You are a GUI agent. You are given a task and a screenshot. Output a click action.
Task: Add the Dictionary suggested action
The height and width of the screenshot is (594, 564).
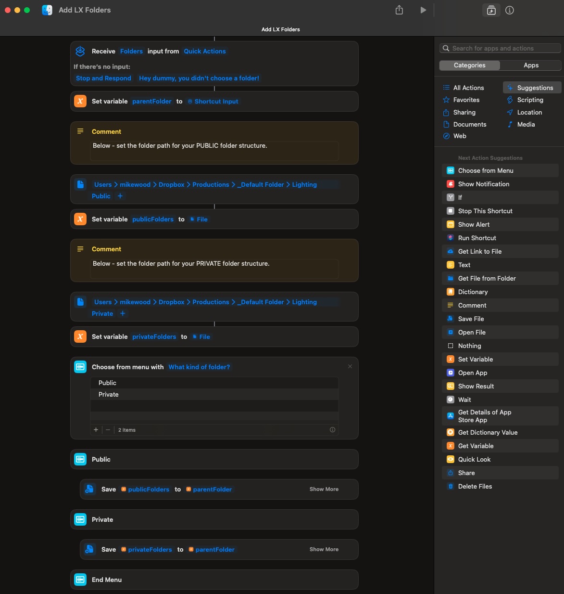(500, 292)
